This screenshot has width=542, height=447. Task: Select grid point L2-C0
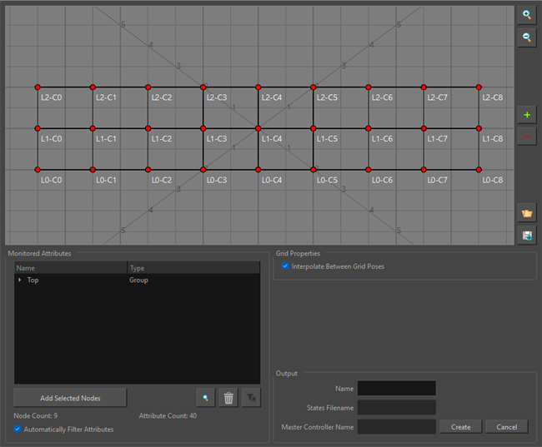click(38, 87)
